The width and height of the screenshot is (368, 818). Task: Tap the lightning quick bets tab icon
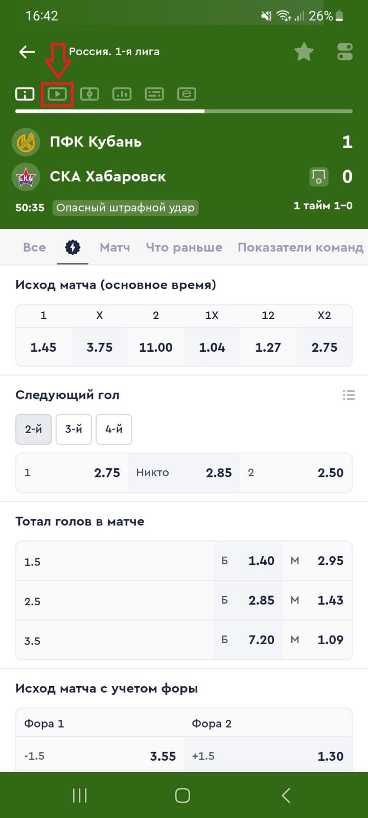(x=73, y=247)
